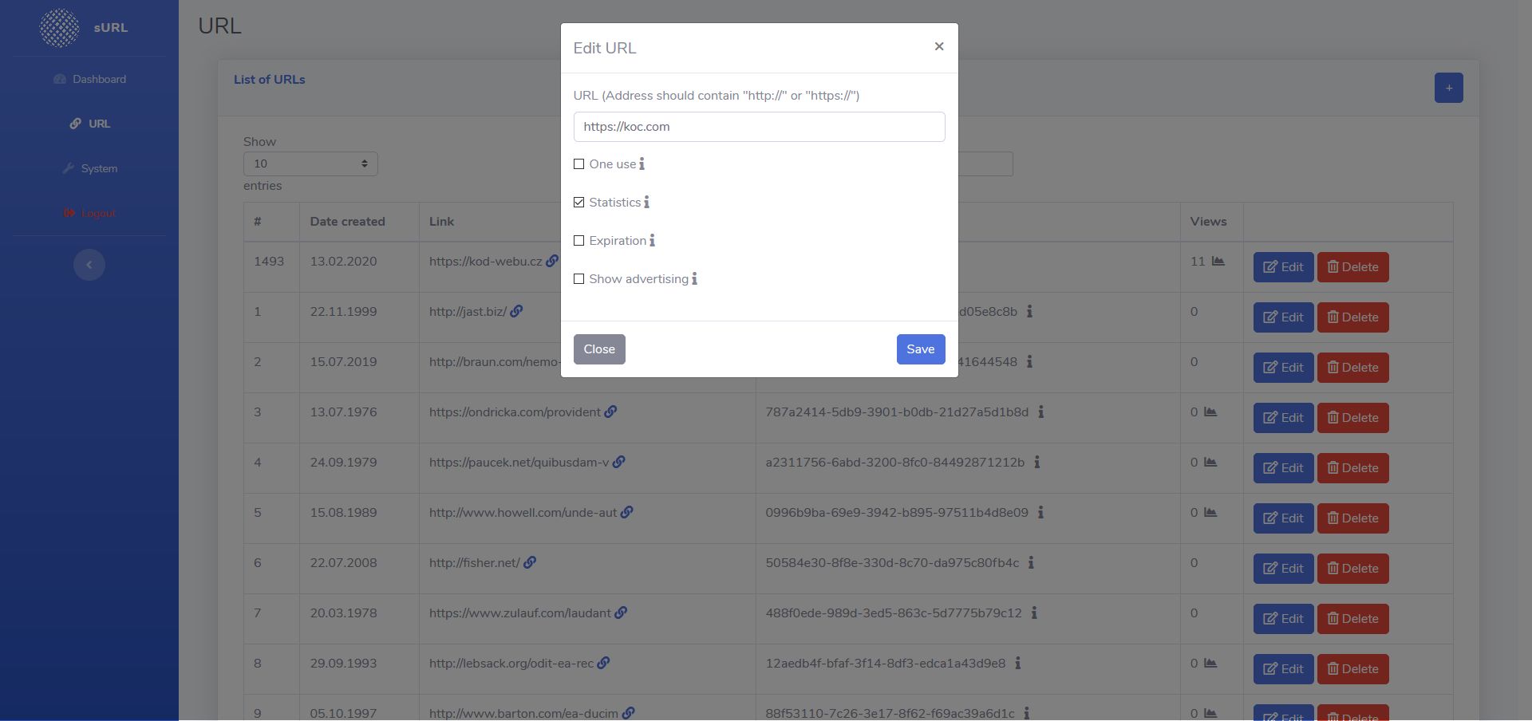Click the URL address input field
The width and height of the screenshot is (1532, 721).
759,127
